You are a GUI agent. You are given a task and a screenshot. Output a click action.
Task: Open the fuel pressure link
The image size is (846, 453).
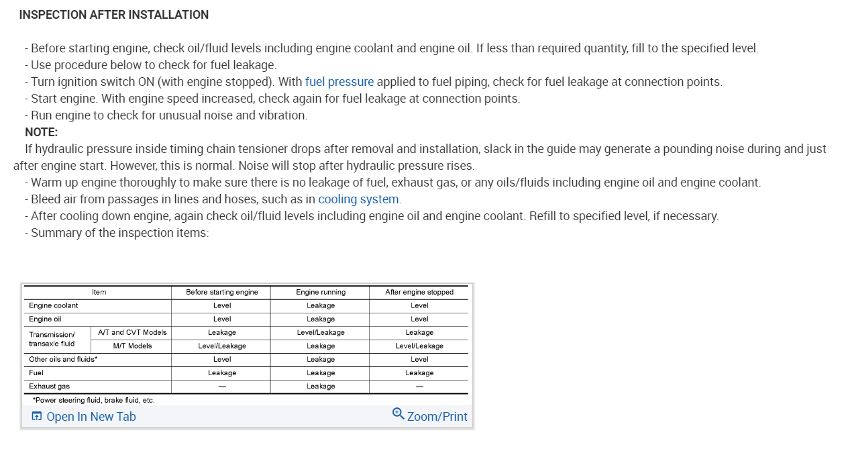click(x=339, y=82)
